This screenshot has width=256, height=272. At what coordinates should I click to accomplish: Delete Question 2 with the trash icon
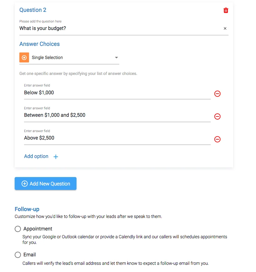point(226,10)
